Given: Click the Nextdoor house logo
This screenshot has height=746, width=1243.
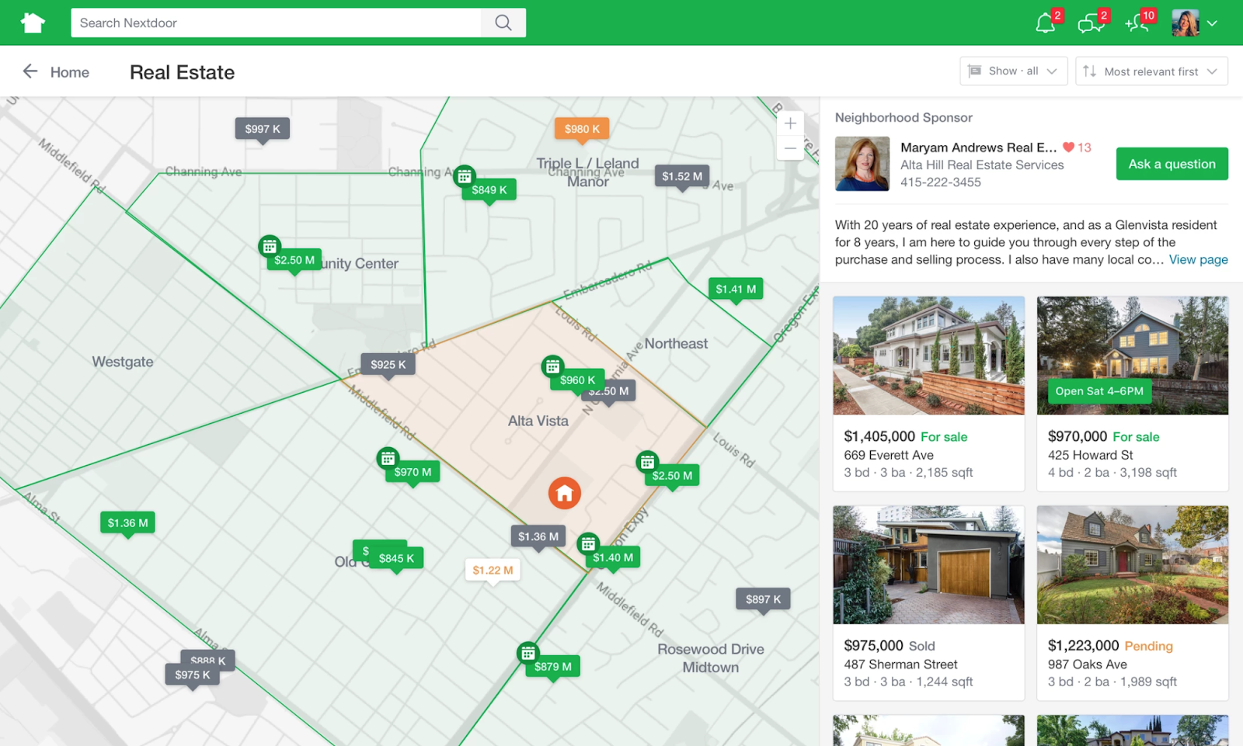Looking at the screenshot, I should tap(33, 23).
